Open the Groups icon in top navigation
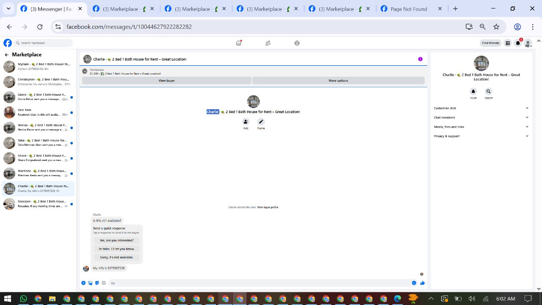 pyautogui.click(x=297, y=43)
